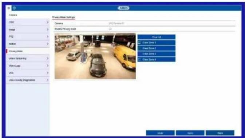Expand the chevron next to Video Tampering
Image resolution: width=245 pixels, height=138 pixels.
tap(47, 58)
